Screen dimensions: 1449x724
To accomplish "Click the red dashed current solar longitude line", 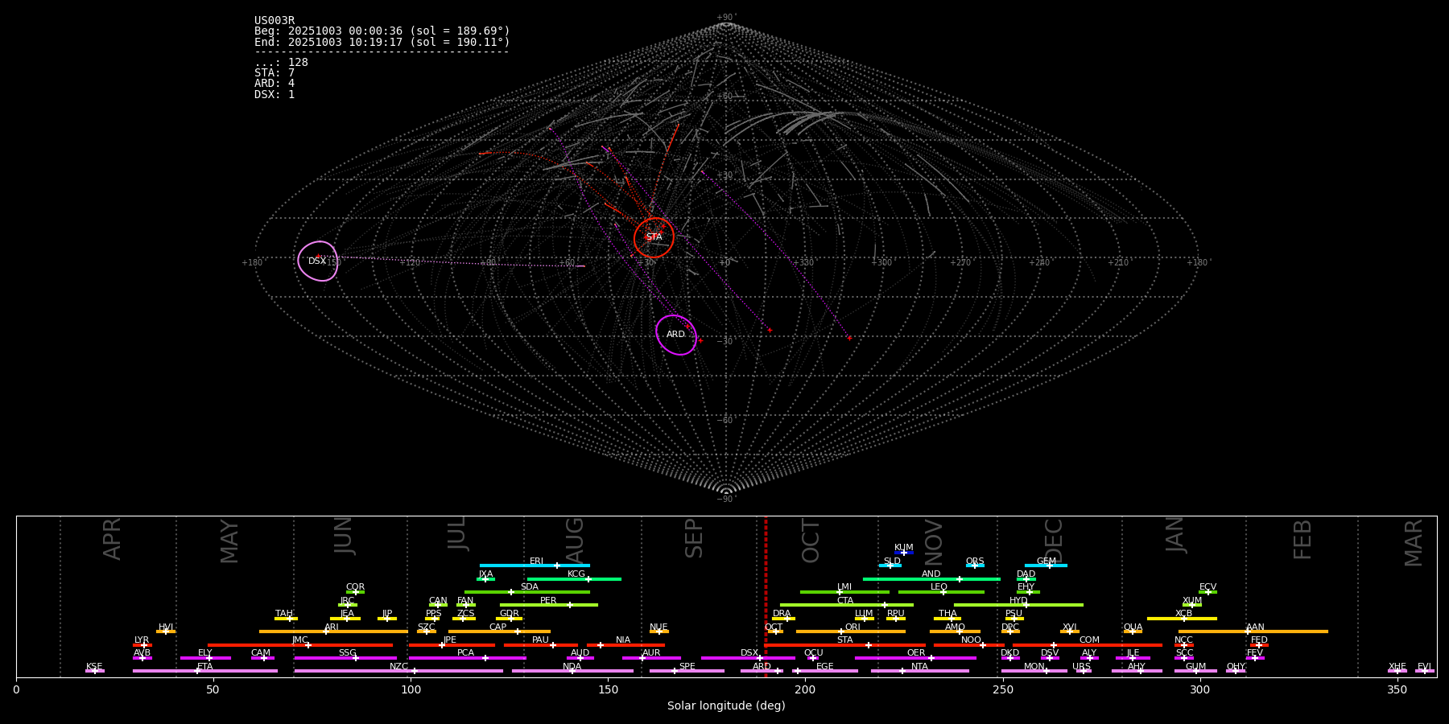I will tap(766, 596).
